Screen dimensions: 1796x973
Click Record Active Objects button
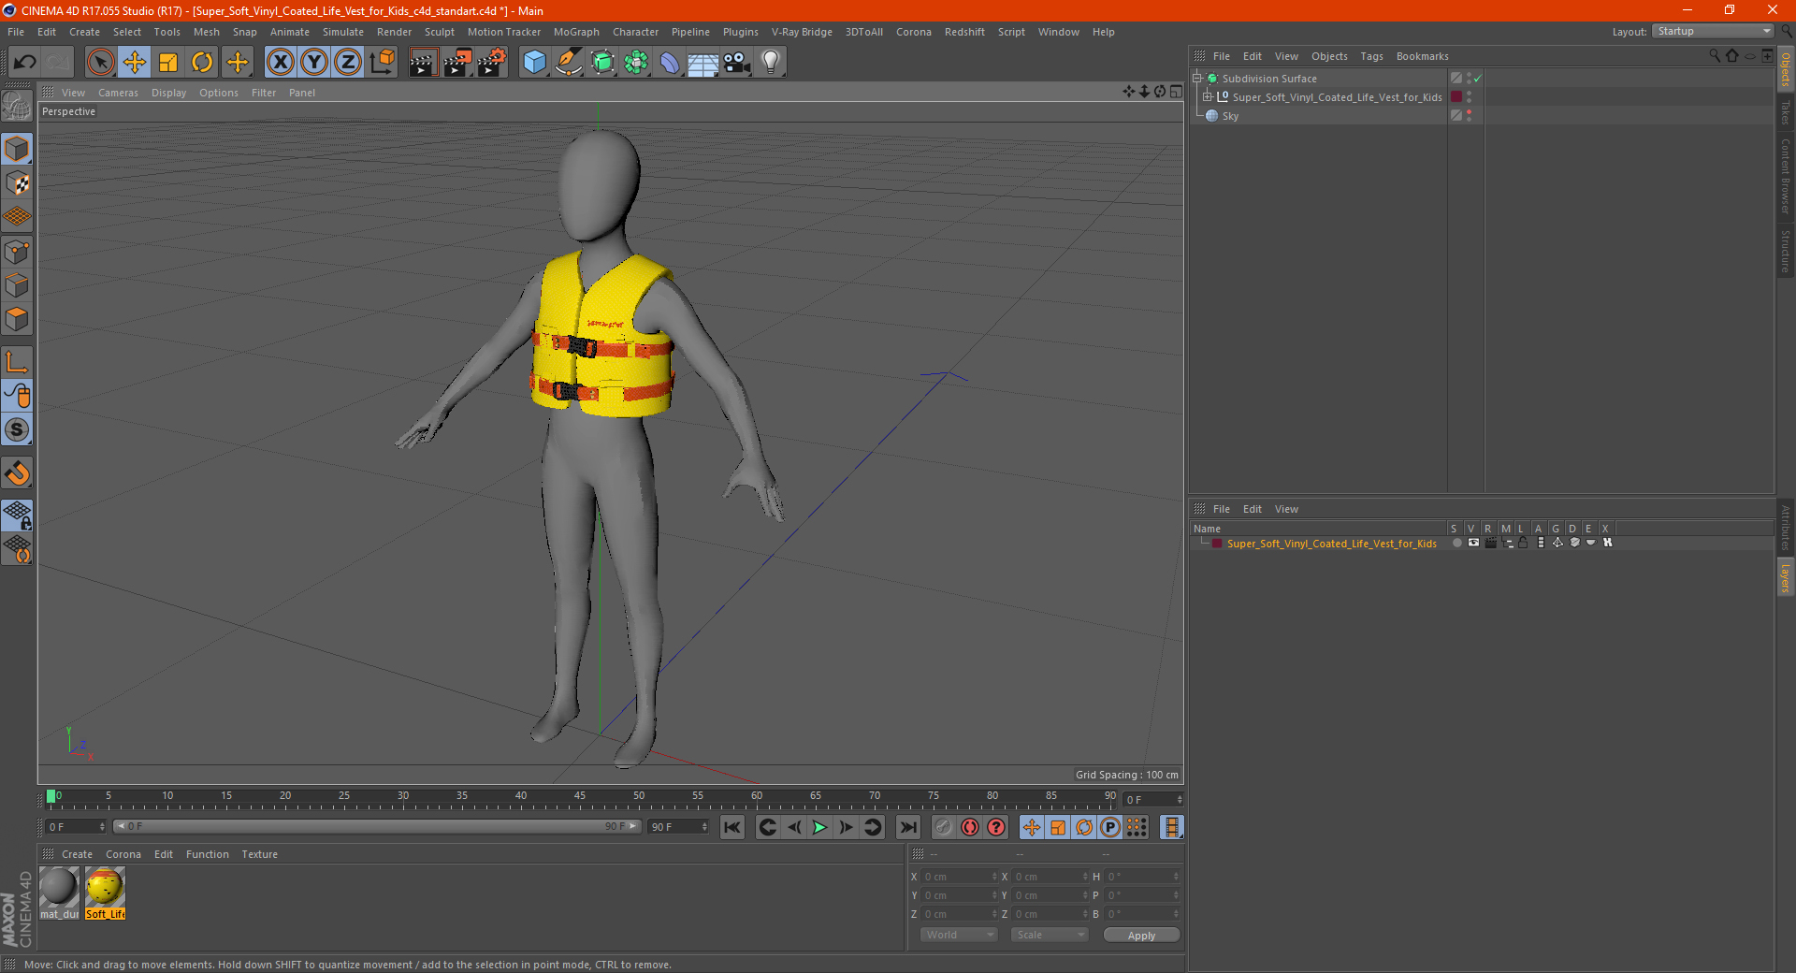pos(943,827)
